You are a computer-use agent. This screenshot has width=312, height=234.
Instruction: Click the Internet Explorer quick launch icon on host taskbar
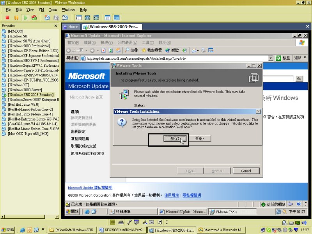coord(23,230)
